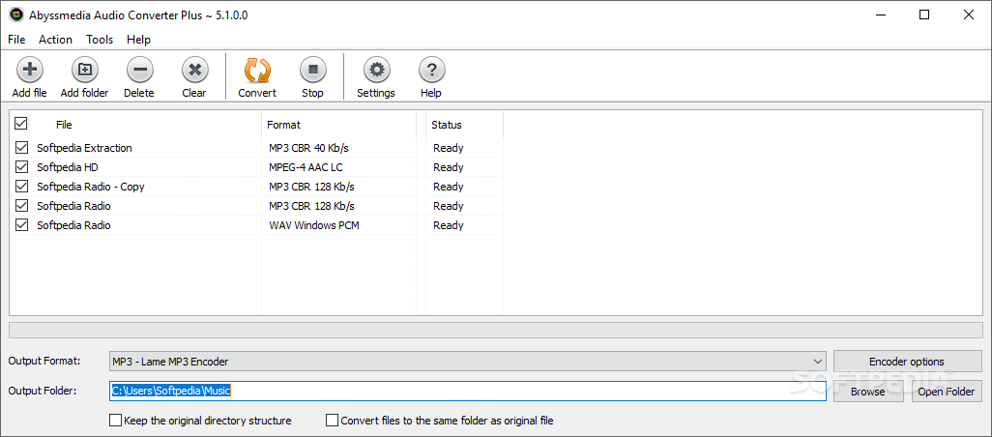Select the Softpedia Radio - Copy file name
The height and width of the screenshot is (437, 992).
(x=91, y=187)
